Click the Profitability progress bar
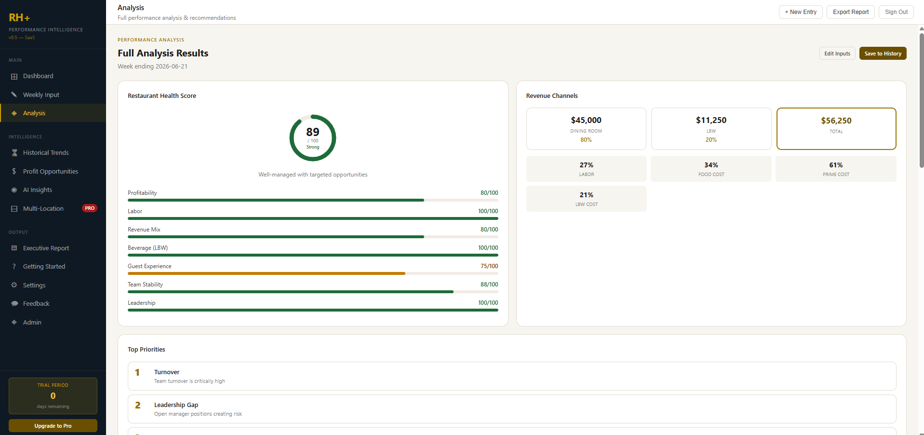This screenshot has height=435, width=924. click(313, 200)
